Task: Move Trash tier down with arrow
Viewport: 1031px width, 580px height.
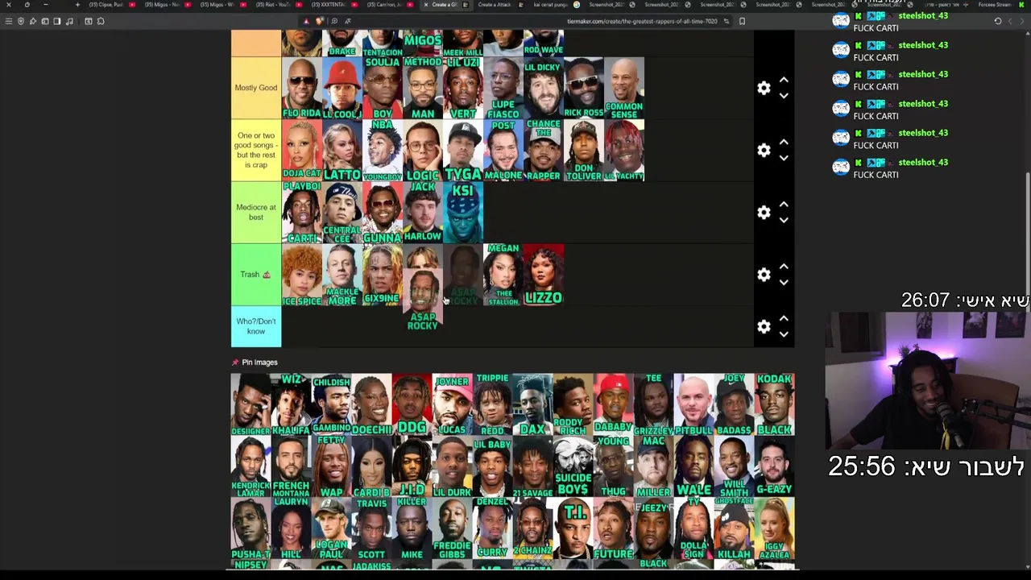Action: coord(783,281)
